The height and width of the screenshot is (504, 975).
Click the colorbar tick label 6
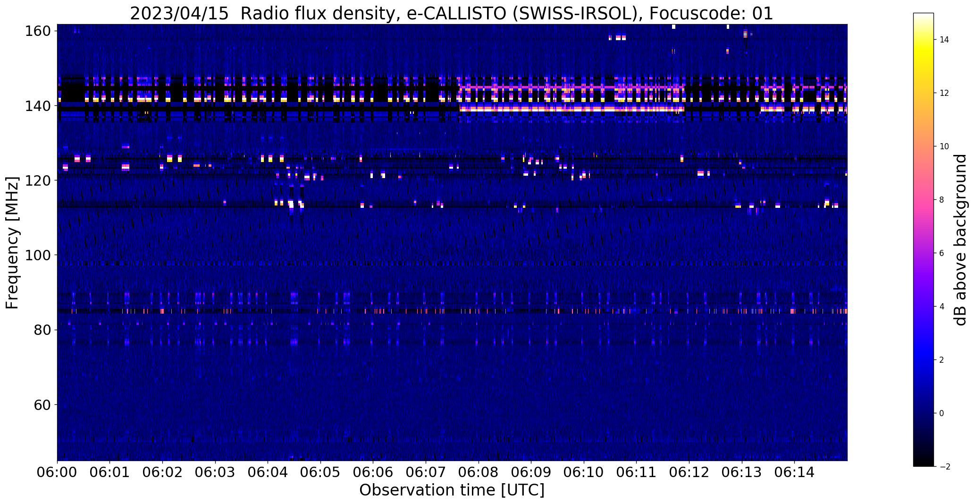(942, 253)
